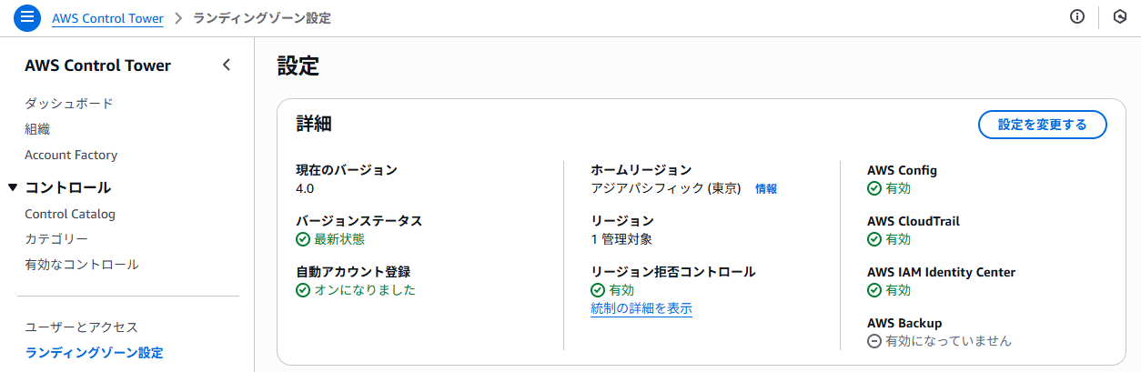The image size is (1141, 372).
Task: Click the 設定を変更する button
Action: (x=1042, y=125)
